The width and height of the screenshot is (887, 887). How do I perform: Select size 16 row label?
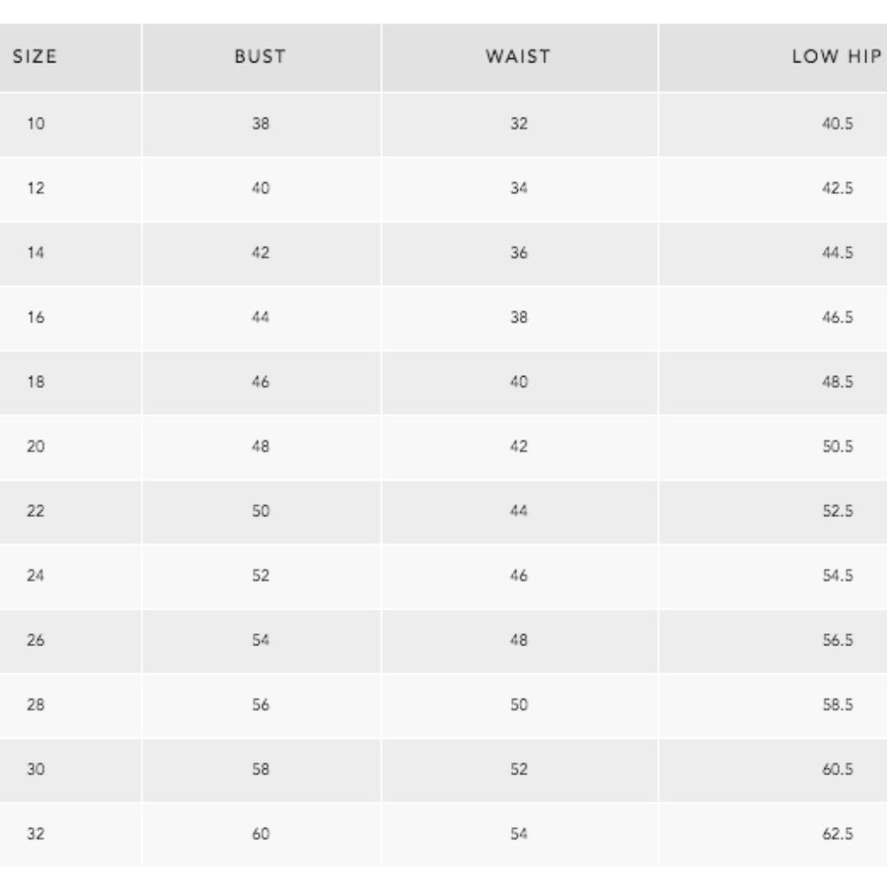[x=35, y=317]
